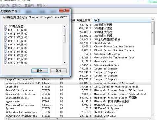Click the 636,248 K memory value
The width and height of the screenshot is (157, 120).
point(85,72)
